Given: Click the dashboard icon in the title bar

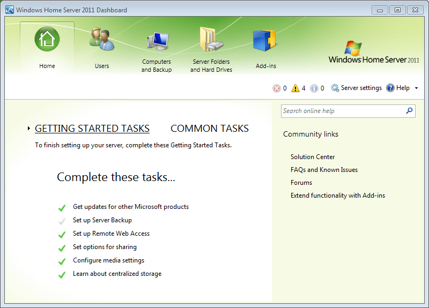Looking at the screenshot, I should (x=10, y=10).
